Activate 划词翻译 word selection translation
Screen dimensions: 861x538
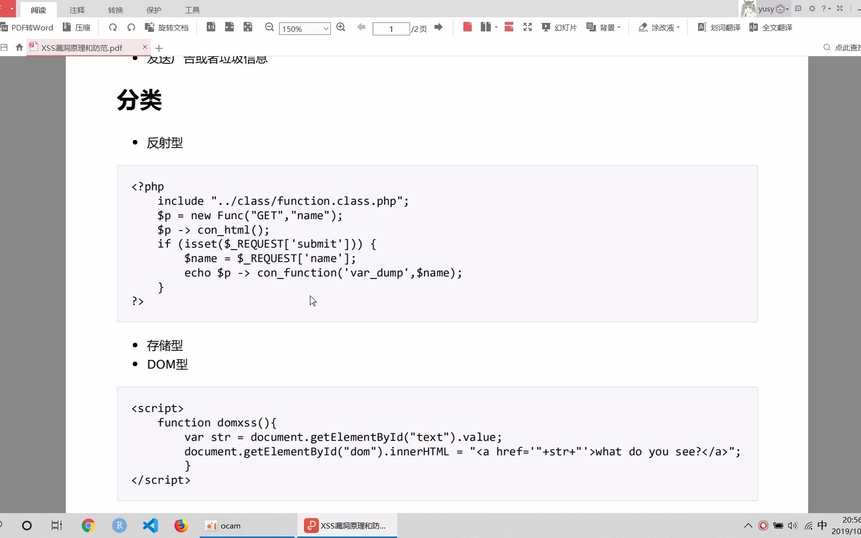(719, 27)
